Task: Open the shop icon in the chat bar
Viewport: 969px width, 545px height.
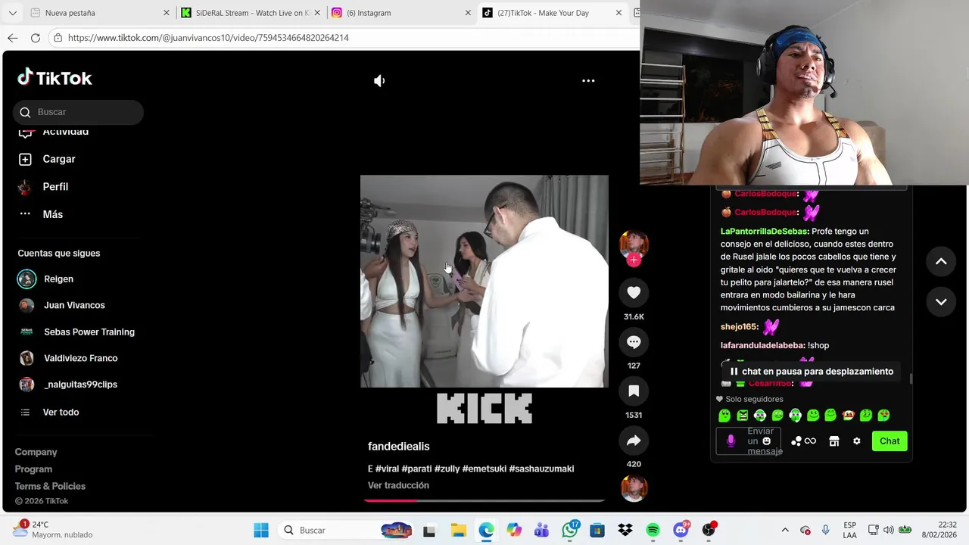Action: coord(833,441)
